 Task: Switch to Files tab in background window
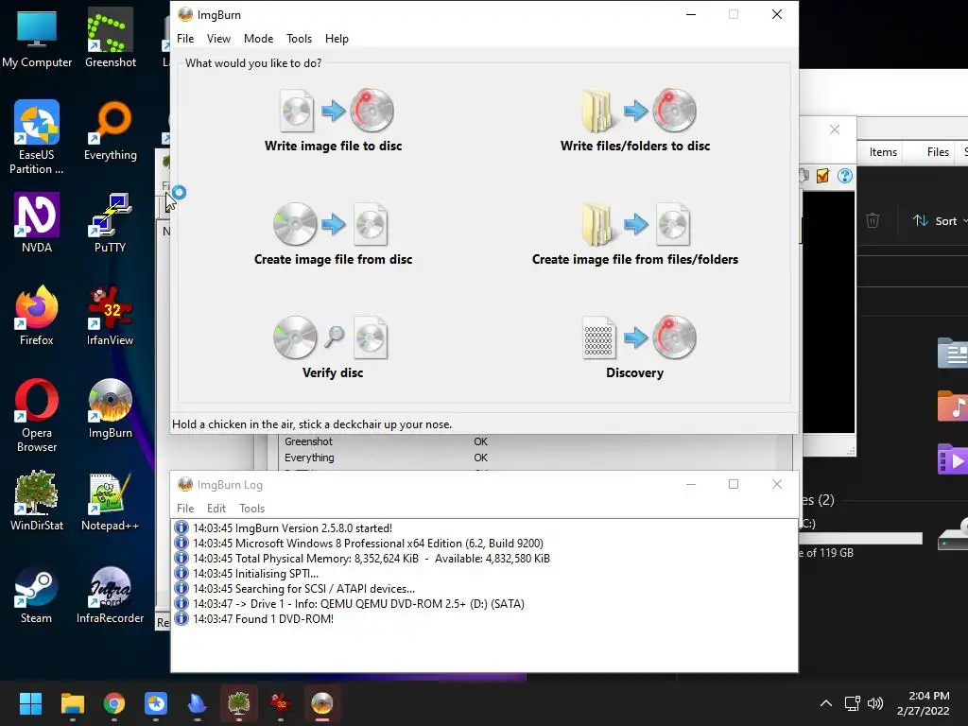(938, 152)
